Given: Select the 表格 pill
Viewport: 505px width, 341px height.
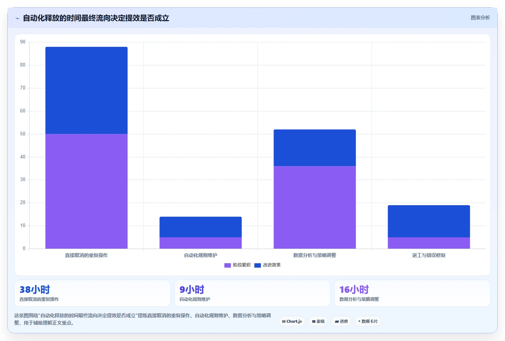Looking at the screenshot, I should click(x=318, y=321).
